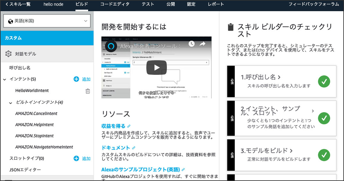Open the 英語(米国) language dropdown
This screenshot has width=344, height=181.
pyautogui.click(x=47, y=21)
